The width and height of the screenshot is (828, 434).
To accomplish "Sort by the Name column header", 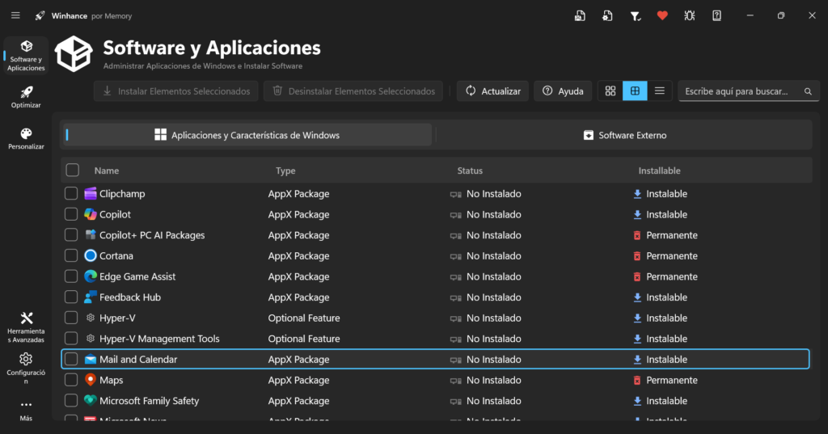I will coord(107,171).
